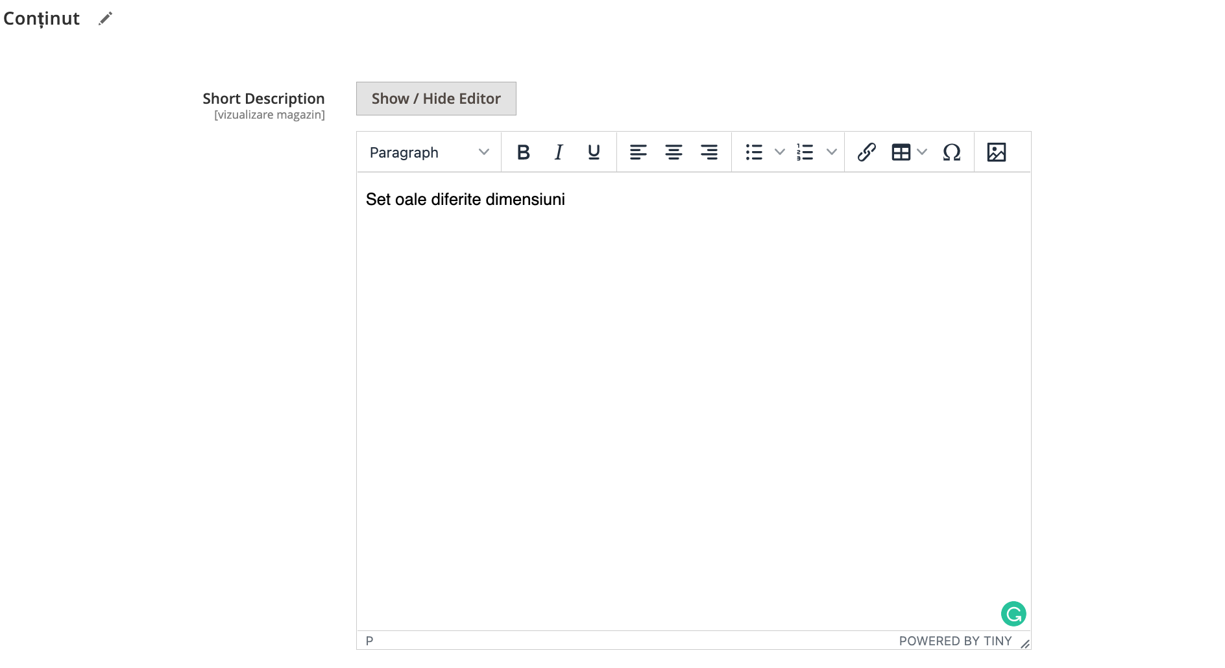1225x668 pixels.
Task: Insert a bullet list
Action: 754,152
